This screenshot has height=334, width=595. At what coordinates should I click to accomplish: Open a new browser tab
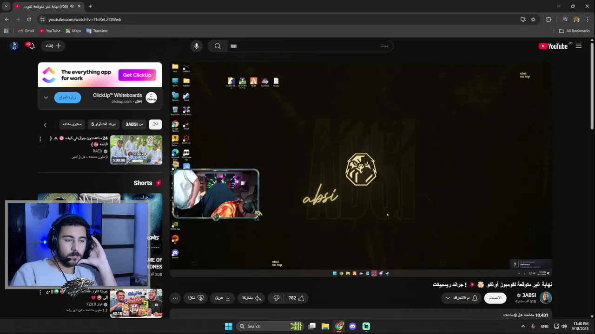click(x=90, y=6)
